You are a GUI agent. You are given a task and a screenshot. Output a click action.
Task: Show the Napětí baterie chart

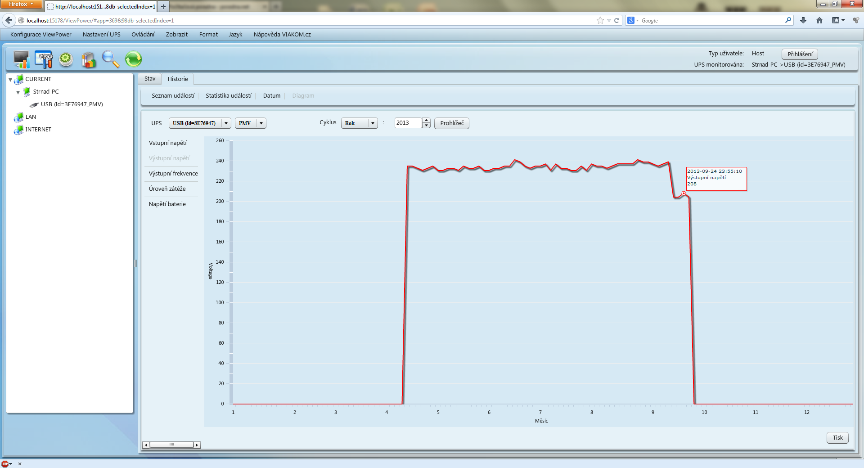click(x=167, y=204)
